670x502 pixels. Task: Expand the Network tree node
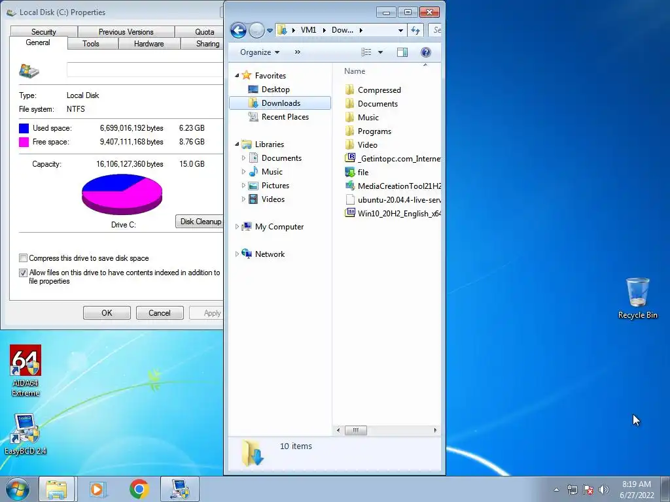[x=237, y=254]
